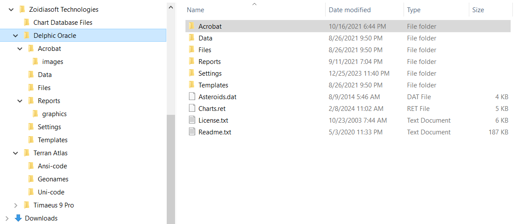Select the Charts.ret file name
The width and height of the screenshot is (525, 224).
pyautogui.click(x=212, y=109)
